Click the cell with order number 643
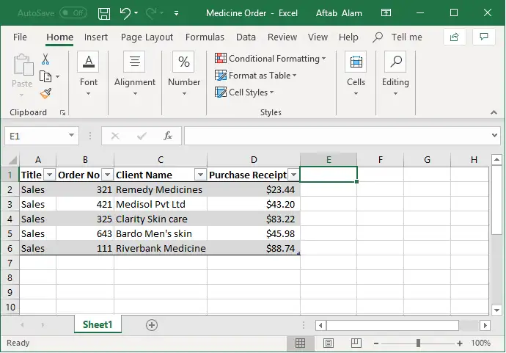Viewport: 506px width, 353px height. (x=85, y=233)
